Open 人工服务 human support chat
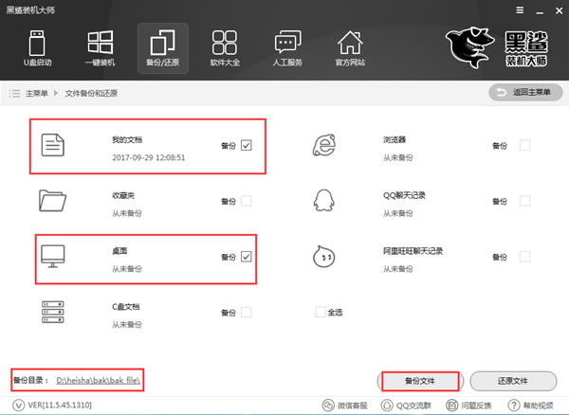Image resolution: width=569 pixels, height=415 pixels. click(287, 48)
